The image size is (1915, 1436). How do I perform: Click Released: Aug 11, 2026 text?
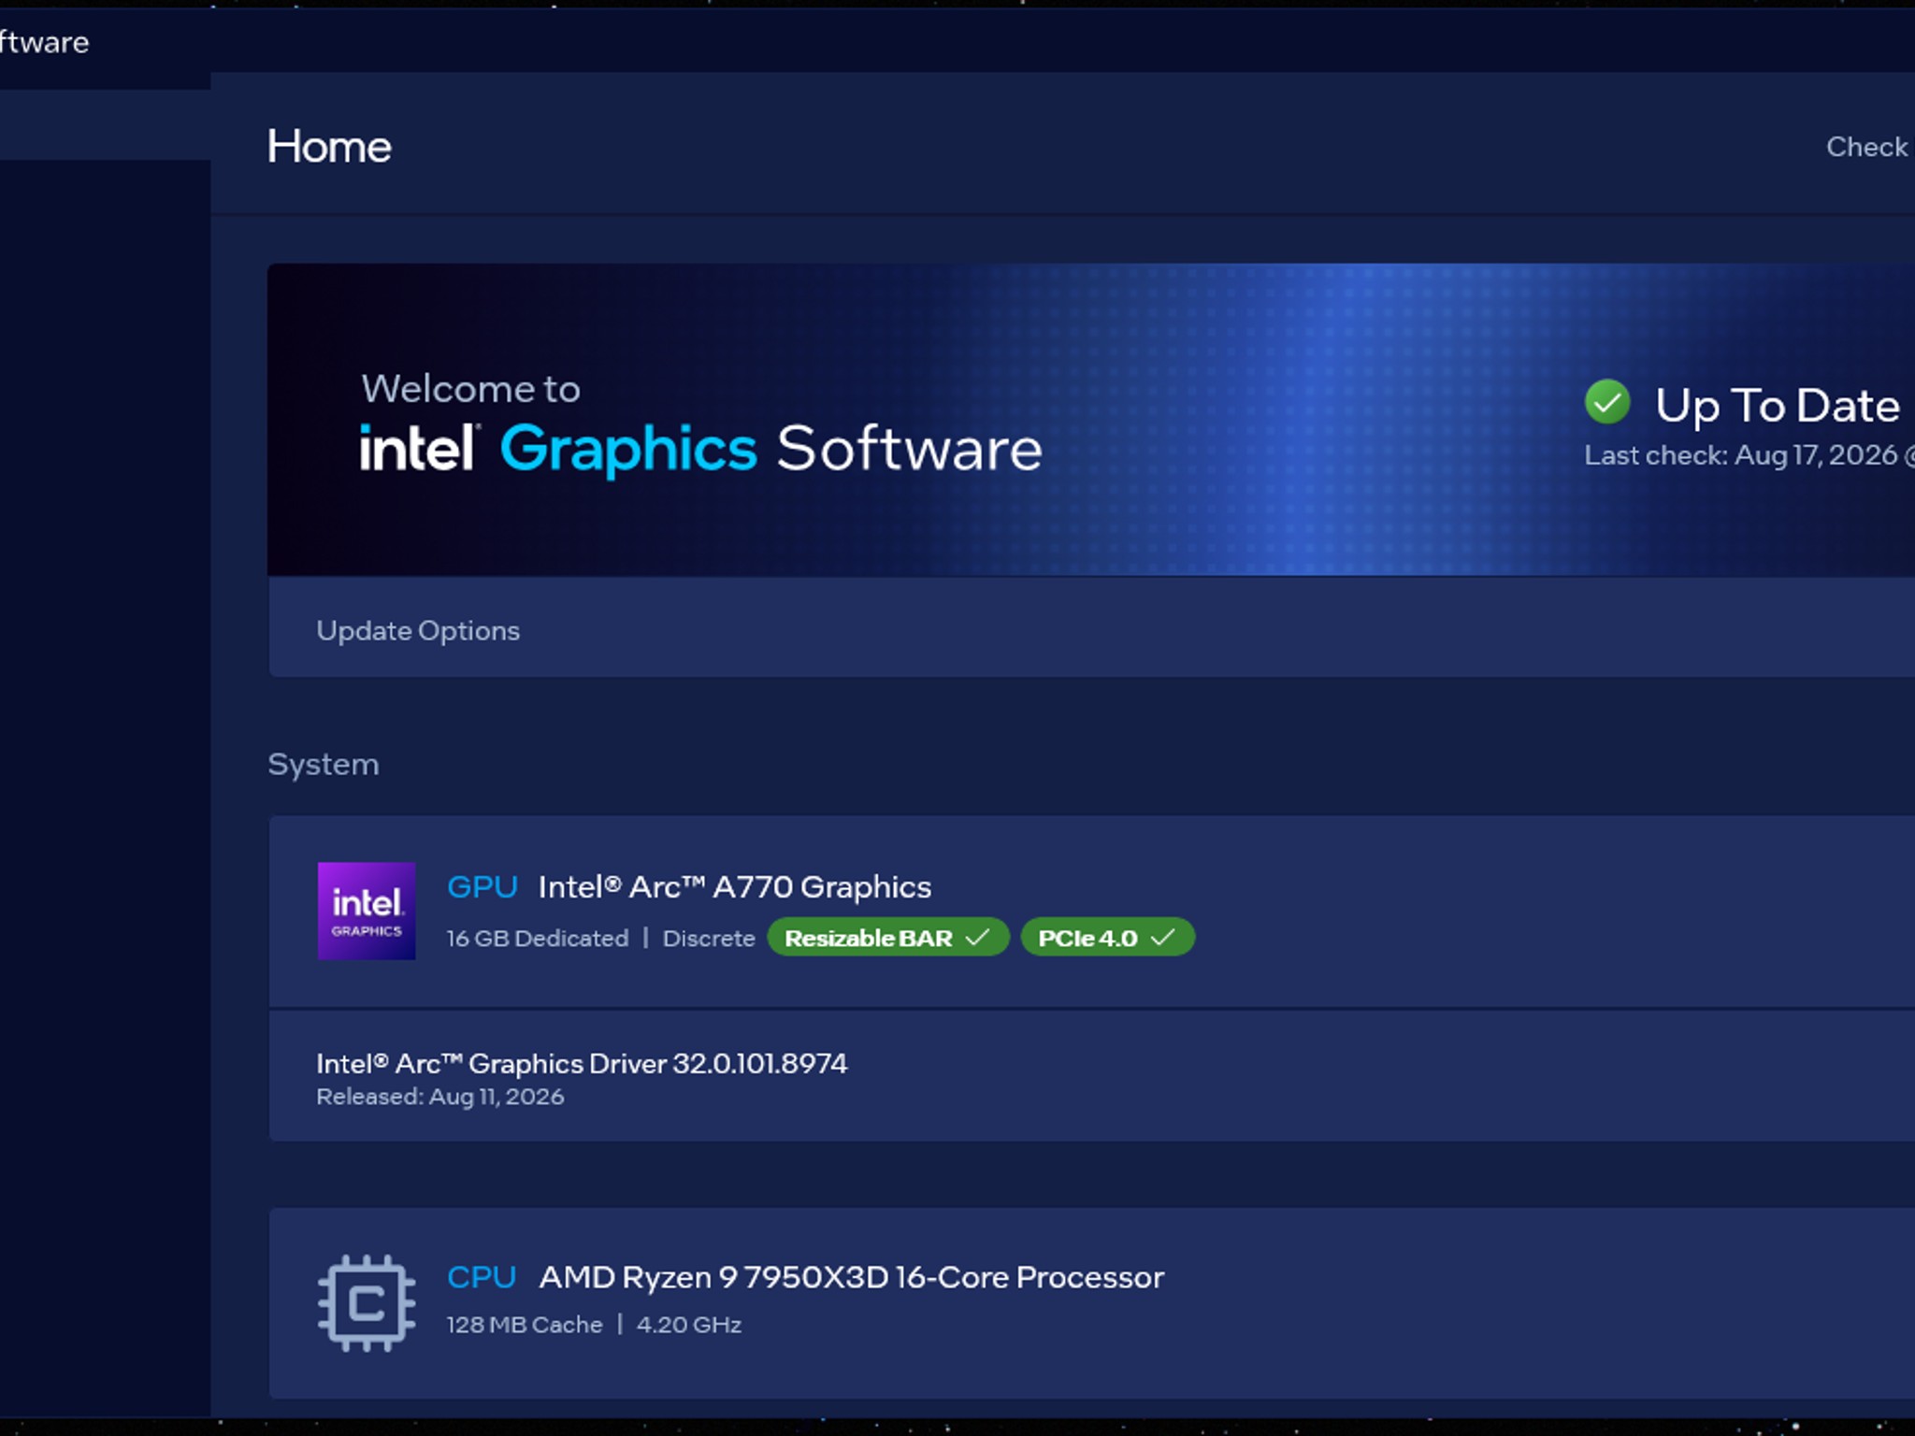pyautogui.click(x=440, y=1097)
